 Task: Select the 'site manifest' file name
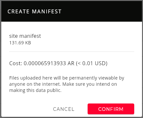click(x=25, y=36)
